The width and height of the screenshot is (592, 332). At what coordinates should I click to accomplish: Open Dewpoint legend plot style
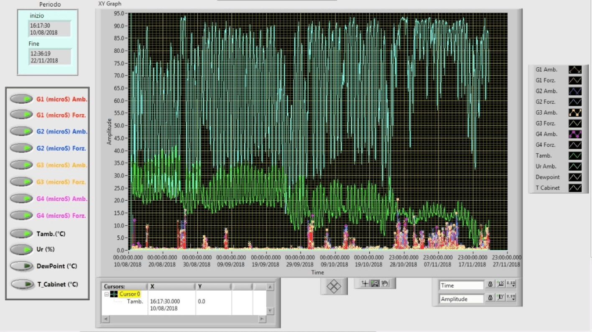click(x=575, y=177)
